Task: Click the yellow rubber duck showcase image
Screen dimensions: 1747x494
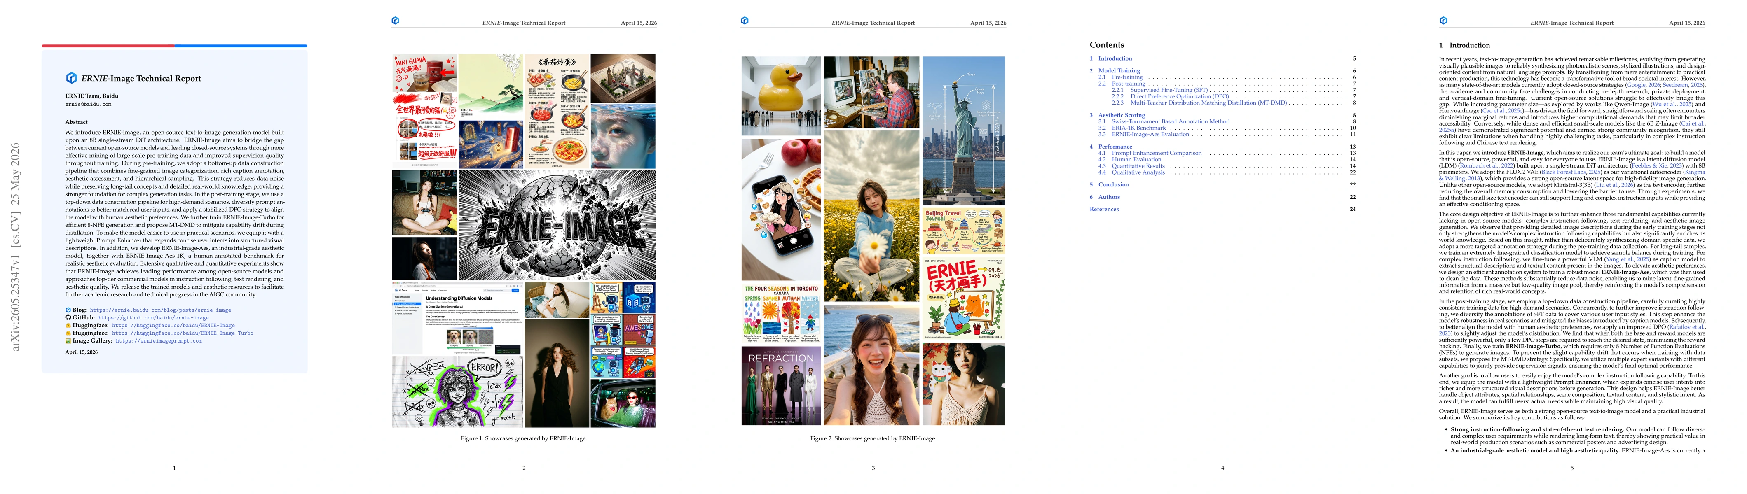Action: (x=781, y=96)
